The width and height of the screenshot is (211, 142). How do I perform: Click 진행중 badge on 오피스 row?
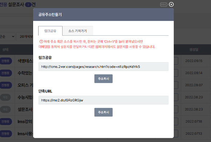pyautogui.click(x=5, y=85)
